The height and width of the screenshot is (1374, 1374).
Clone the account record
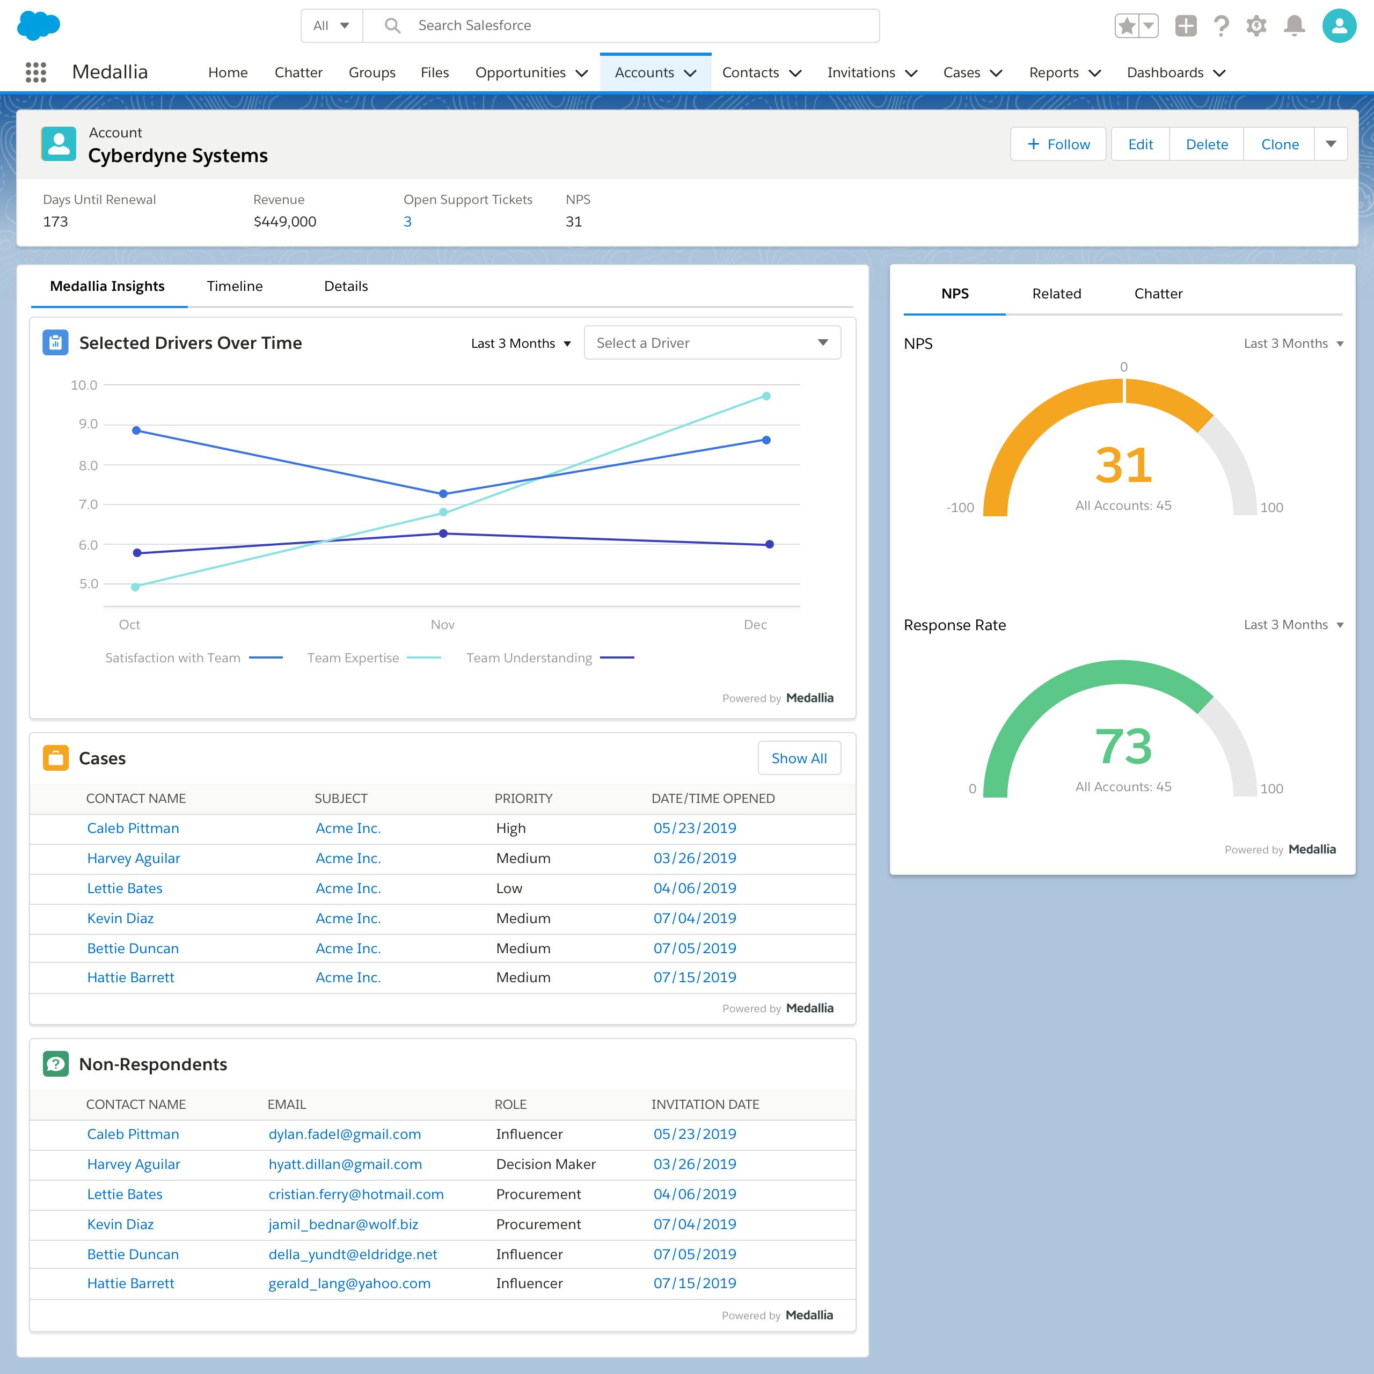[x=1280, y=144]
